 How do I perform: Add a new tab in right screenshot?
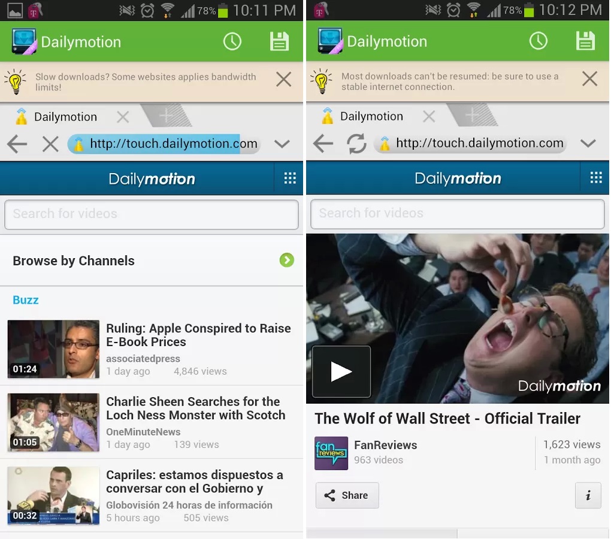(472, 115)
